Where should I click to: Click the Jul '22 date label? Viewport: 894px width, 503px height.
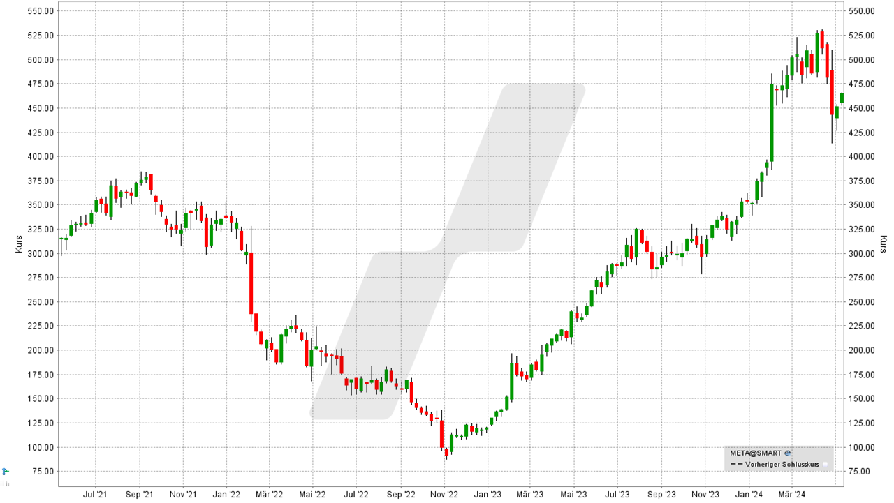point(356,495)
